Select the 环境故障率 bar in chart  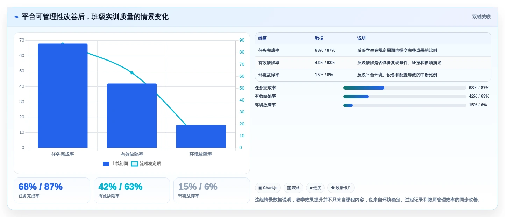[201, 136]
